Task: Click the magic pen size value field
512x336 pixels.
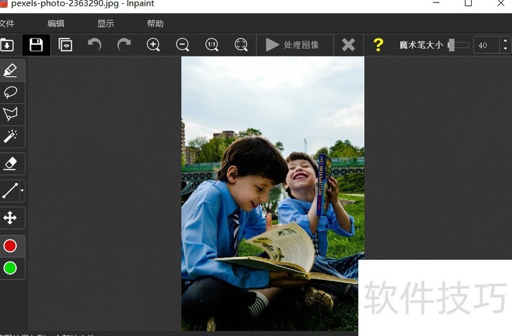Action: 486,45
